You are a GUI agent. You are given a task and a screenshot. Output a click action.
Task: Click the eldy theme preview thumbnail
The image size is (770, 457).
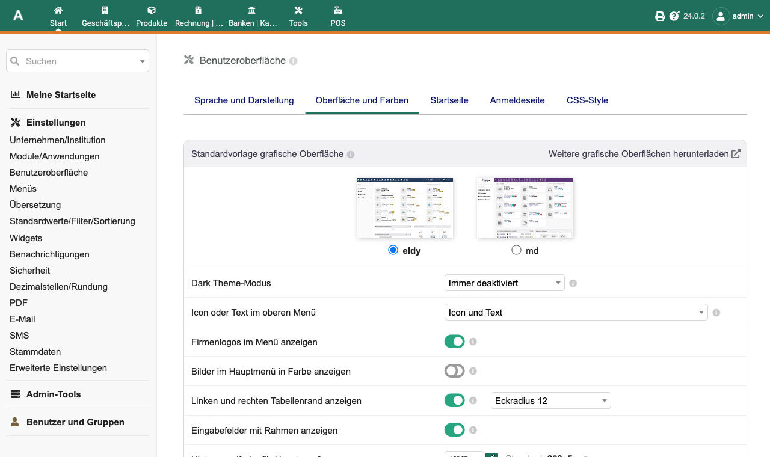(405, 207)
